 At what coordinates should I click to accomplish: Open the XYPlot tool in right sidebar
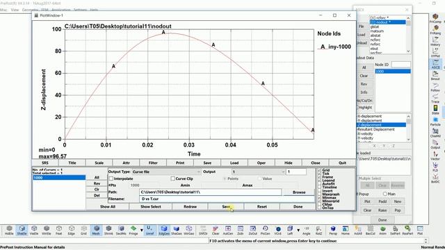click(435, 53)
